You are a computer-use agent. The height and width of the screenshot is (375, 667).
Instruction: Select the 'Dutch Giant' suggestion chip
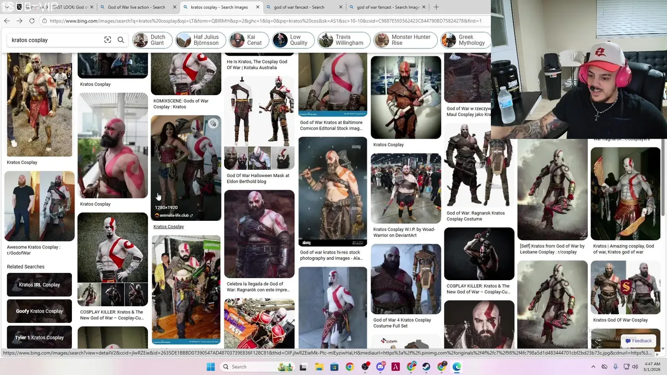click(151, 40)
